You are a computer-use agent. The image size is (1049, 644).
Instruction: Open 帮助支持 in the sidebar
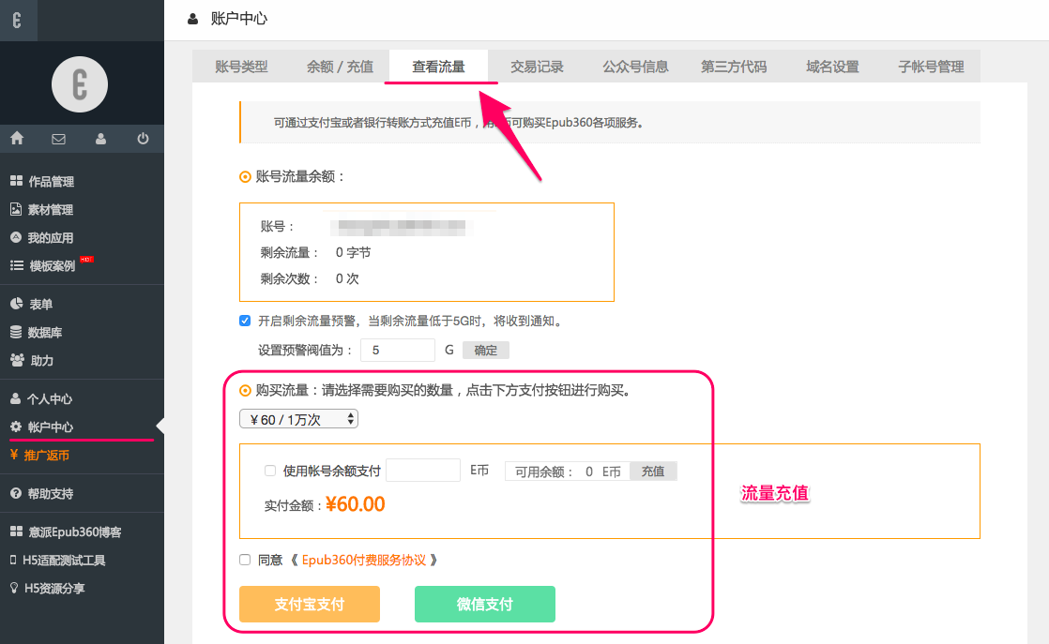pyautogui.click(x=50, y=494)
